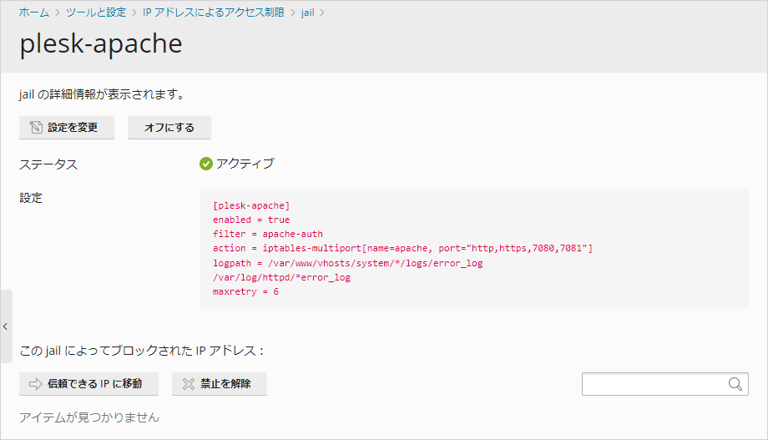
Task: Click the アイテムが見つかりません message
Action: pyautogui.click(x=89, y=417)
